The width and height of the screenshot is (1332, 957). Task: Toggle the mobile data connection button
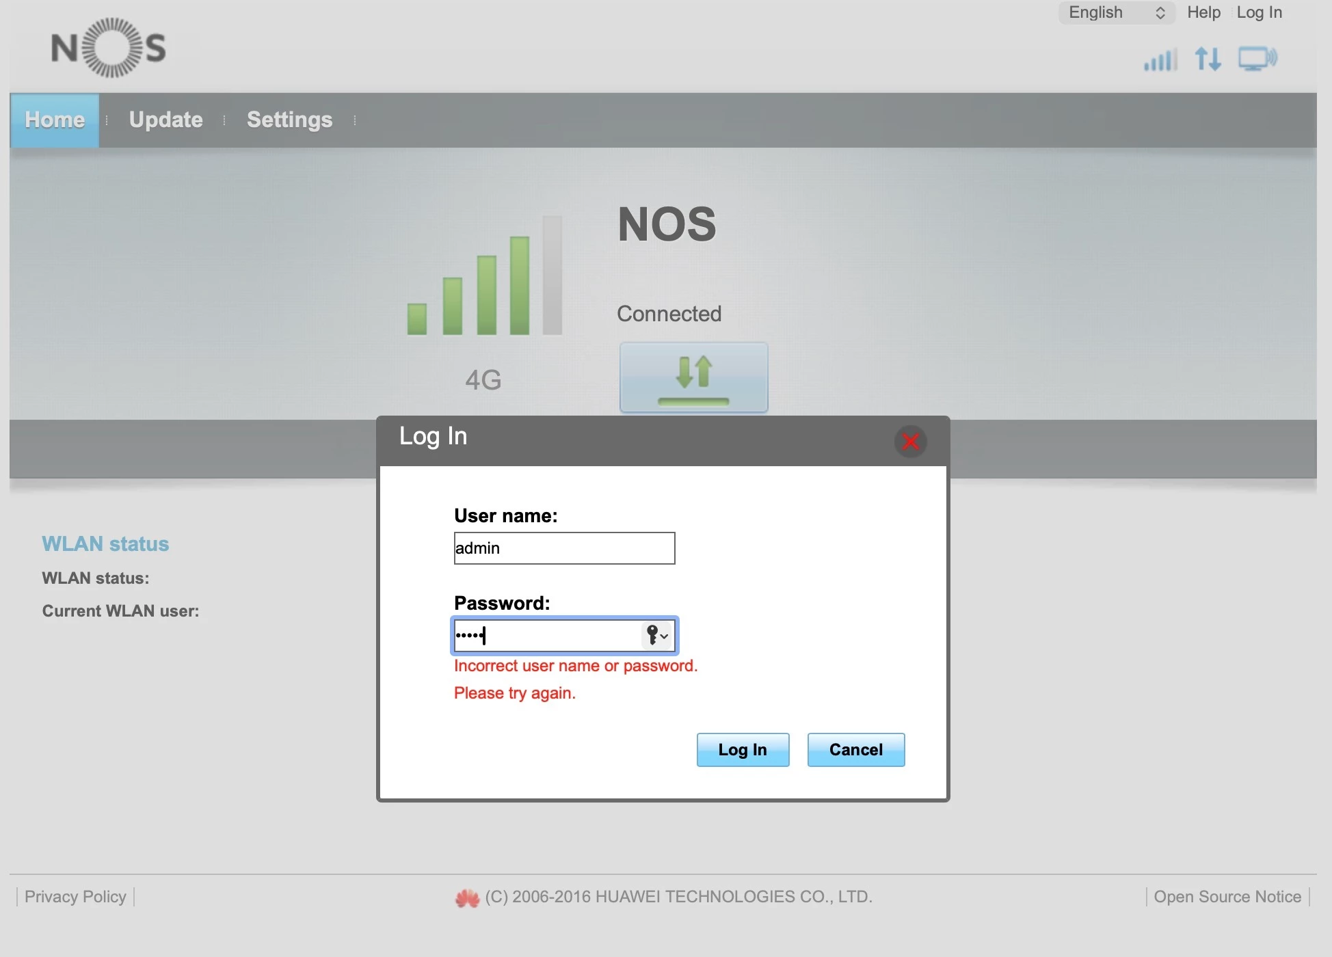tap(693, 378)
